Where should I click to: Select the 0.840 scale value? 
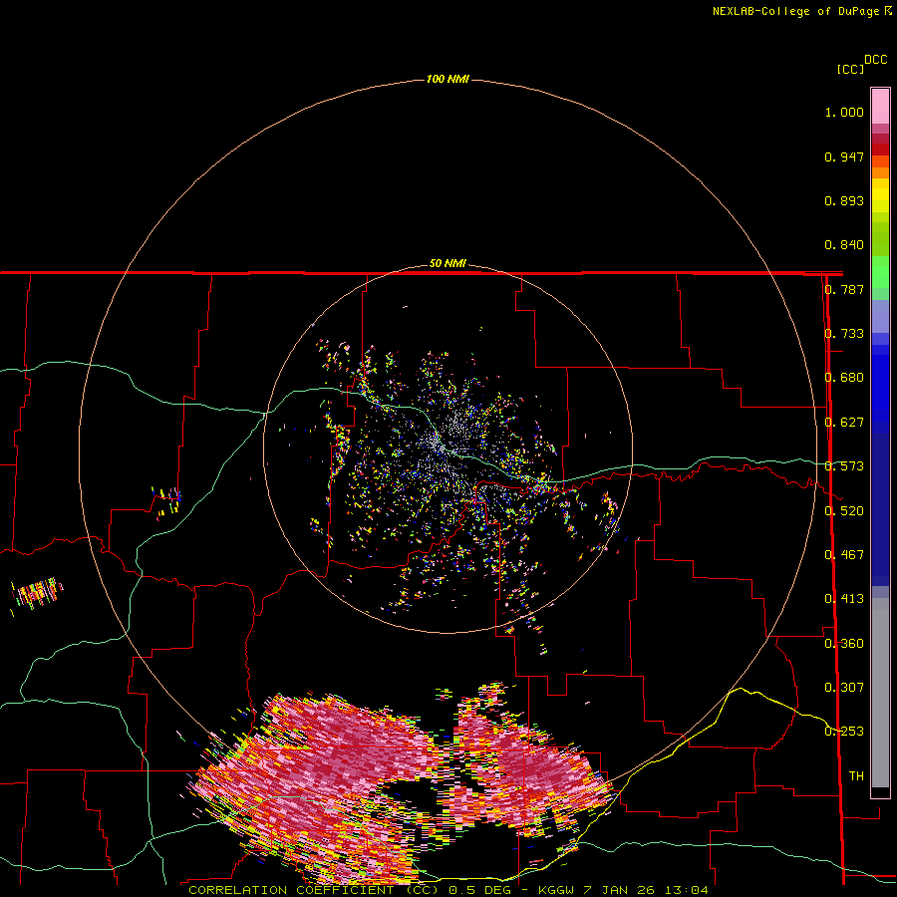click(x=844, y=245)
